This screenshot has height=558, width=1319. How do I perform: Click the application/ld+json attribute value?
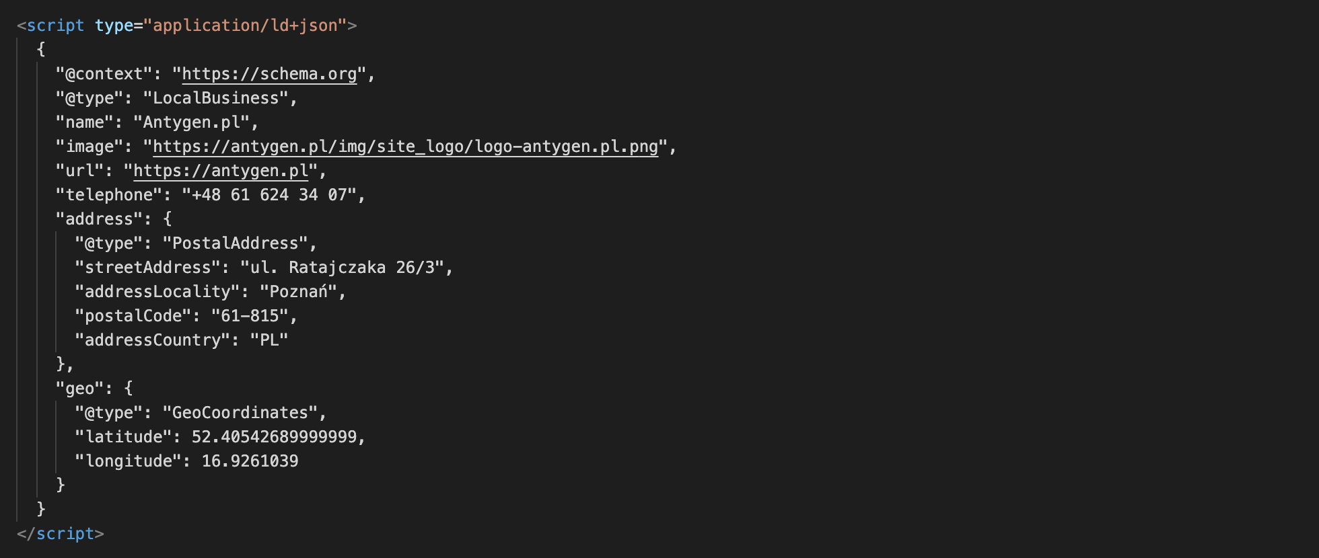pos(245,26)
